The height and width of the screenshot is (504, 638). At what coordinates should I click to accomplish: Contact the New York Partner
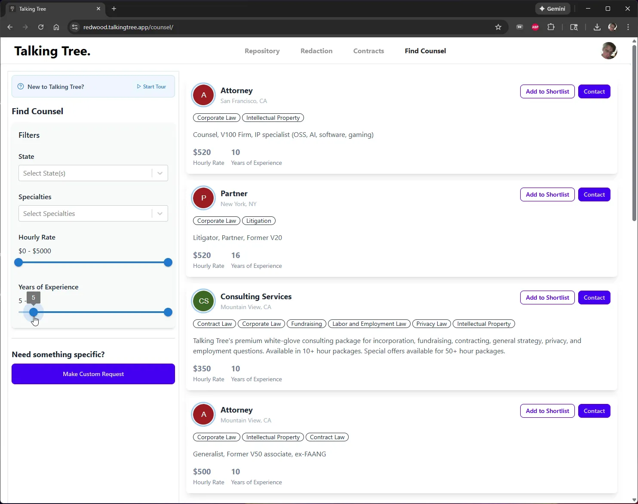pos(594,194)
